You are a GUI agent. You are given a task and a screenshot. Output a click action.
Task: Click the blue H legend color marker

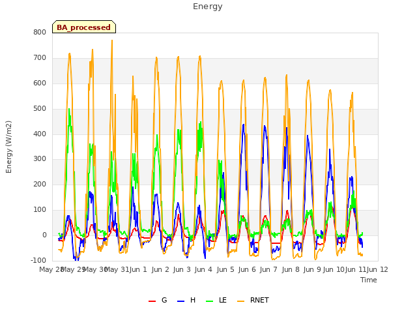(x=180, y=301)
